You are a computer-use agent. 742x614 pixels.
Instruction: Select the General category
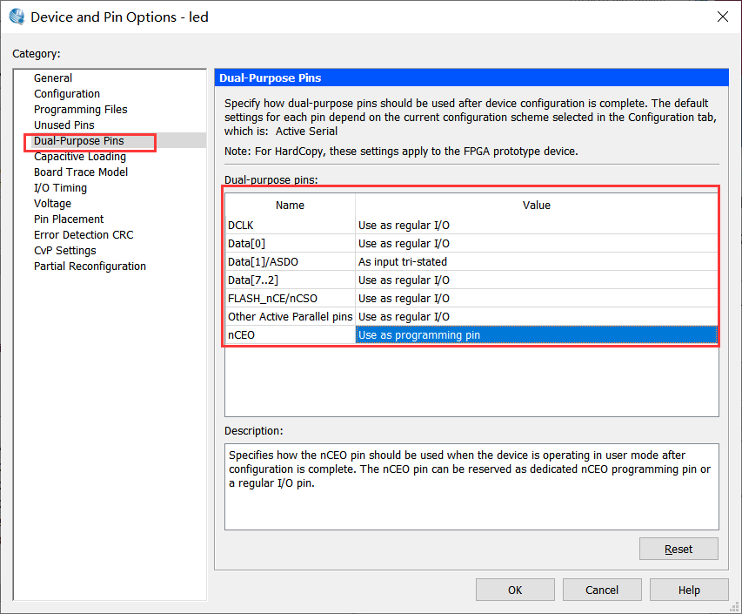click(x=53, y=78)
